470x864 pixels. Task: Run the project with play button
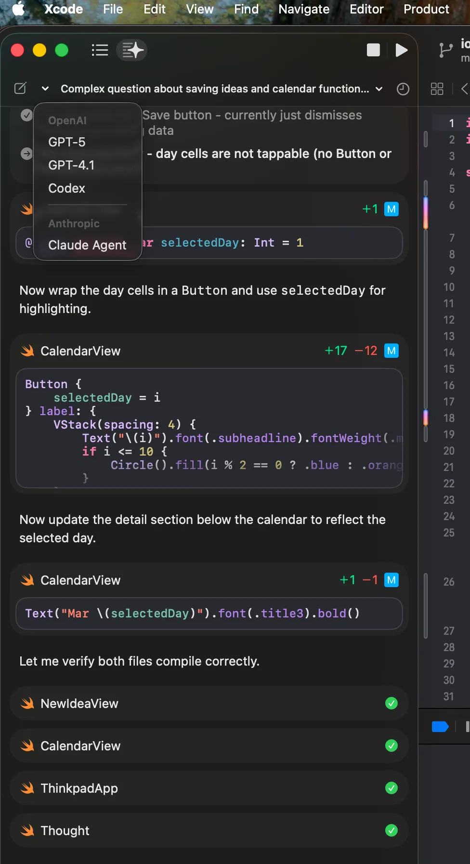pyautogui.click(x=401, y=50)
